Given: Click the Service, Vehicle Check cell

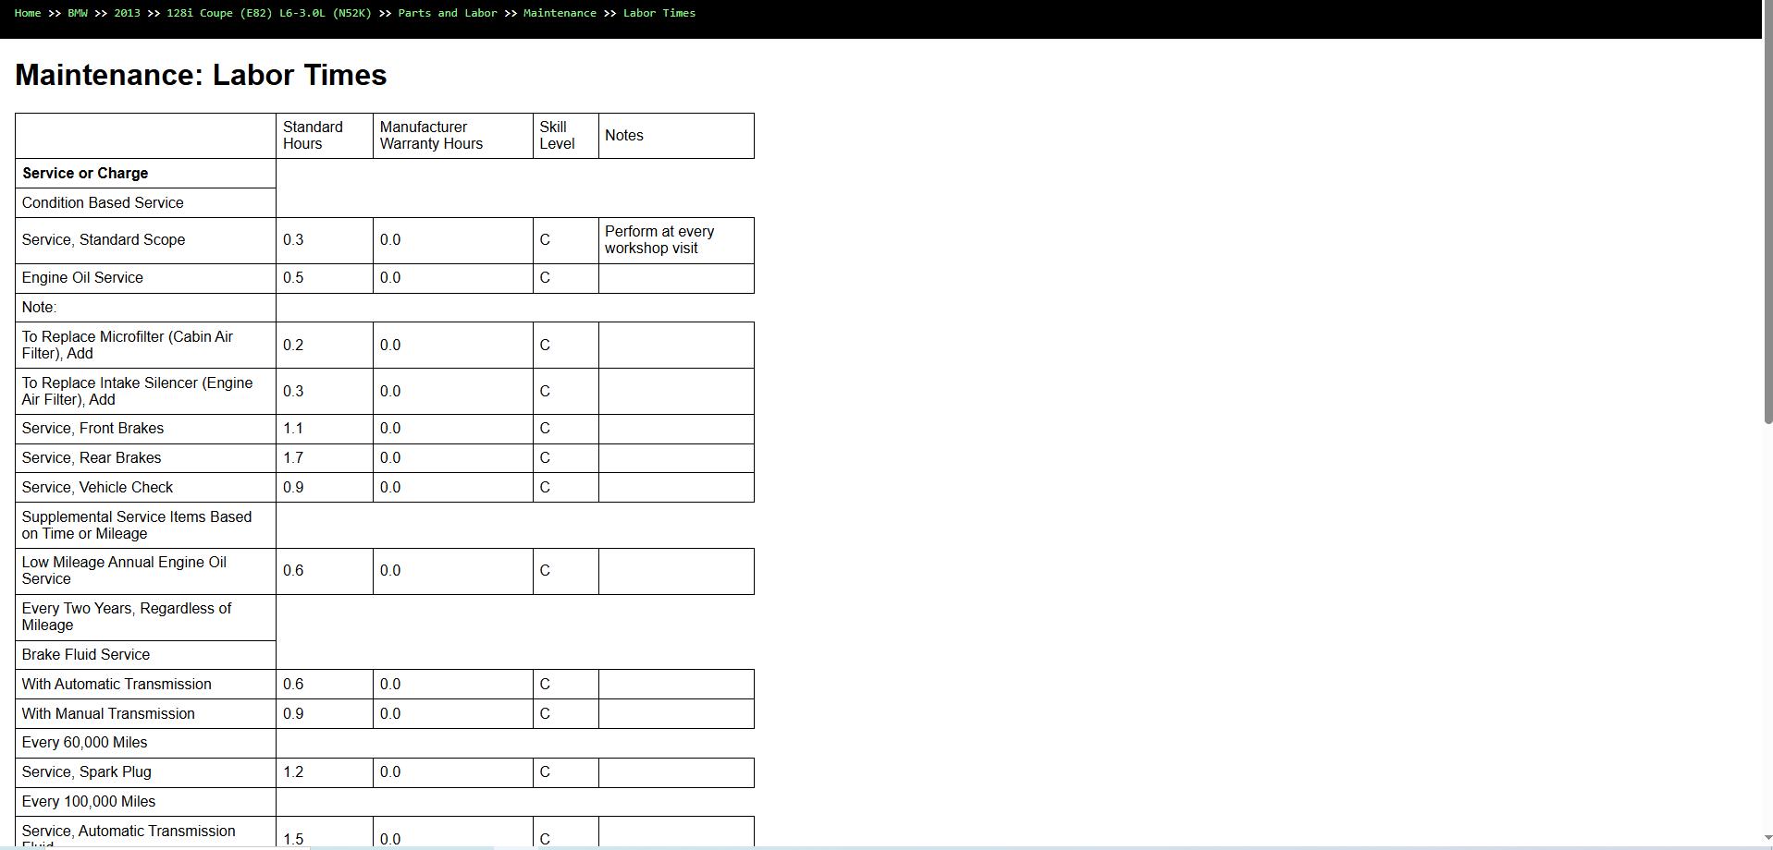Looking at the screenshot, I should click(x=145, y=488).
